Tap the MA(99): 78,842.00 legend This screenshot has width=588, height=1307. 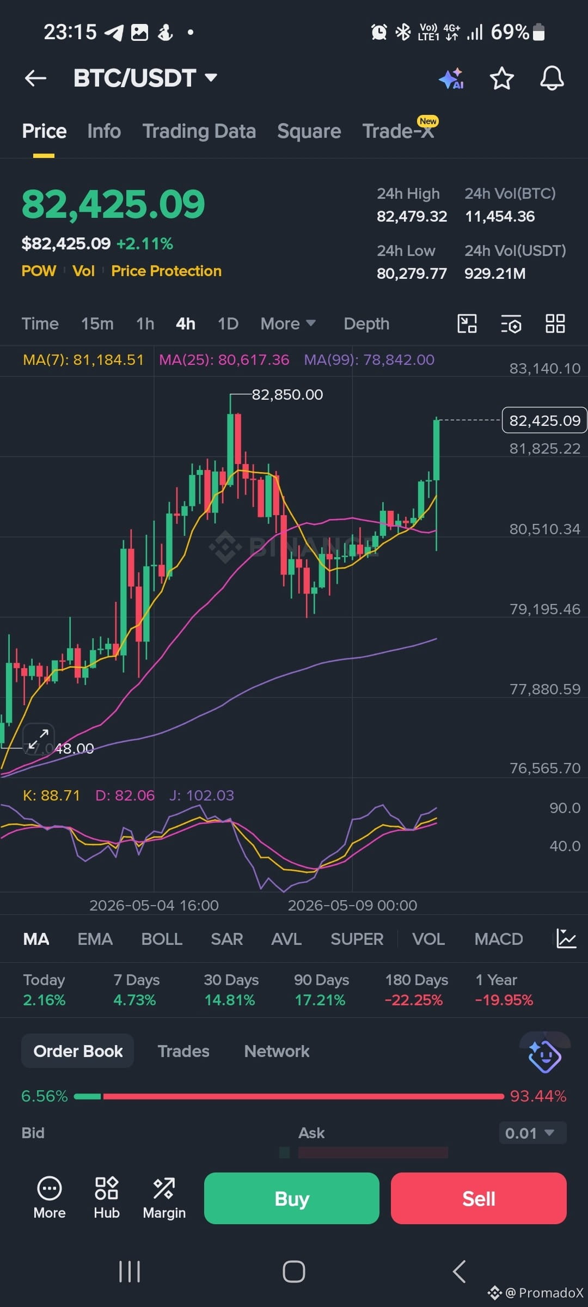369,359
